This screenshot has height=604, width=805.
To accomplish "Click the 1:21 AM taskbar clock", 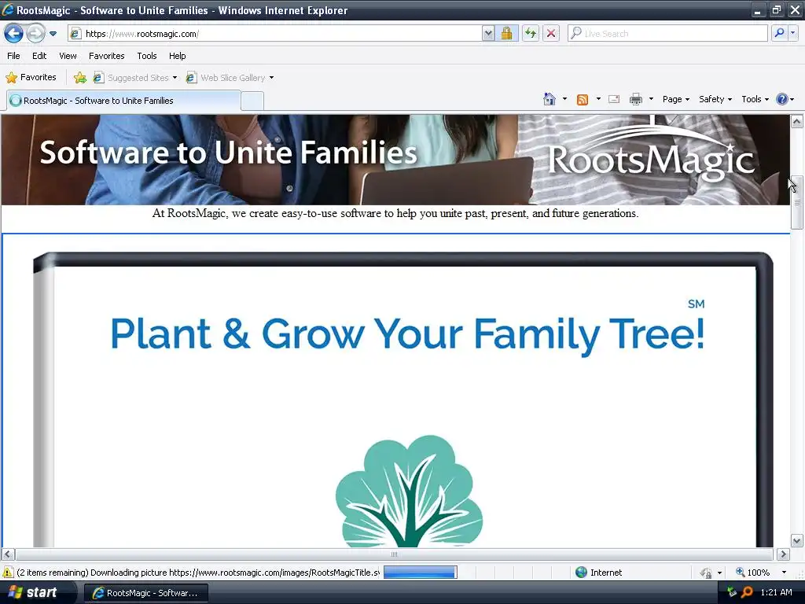I will pos(776,592).
